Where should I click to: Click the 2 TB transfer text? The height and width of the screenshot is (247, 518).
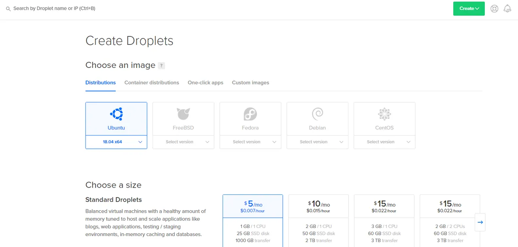pos(318,241)
